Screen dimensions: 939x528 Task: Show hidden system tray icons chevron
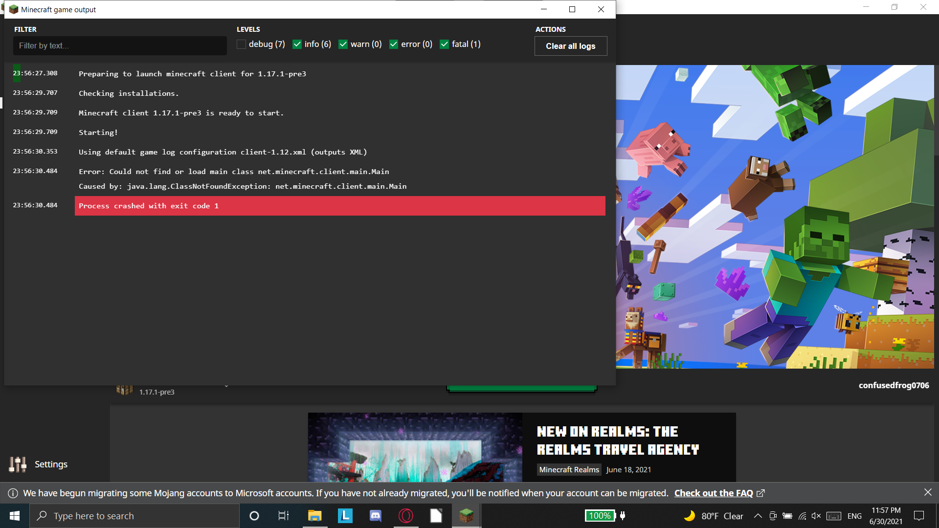pos(758,516)
